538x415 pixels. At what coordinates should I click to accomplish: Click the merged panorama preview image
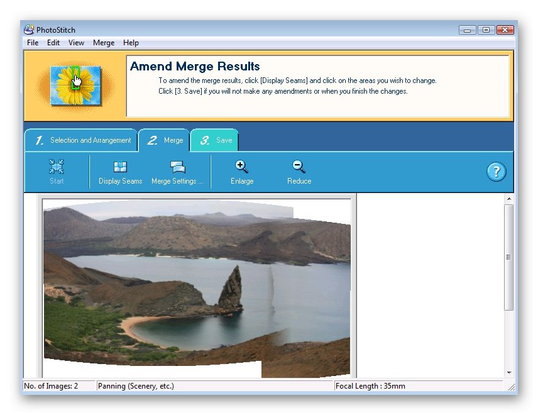pyautogui.click(x=197, y=289)
